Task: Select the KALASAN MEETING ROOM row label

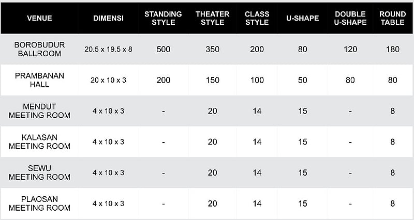Action: point(39,142)
